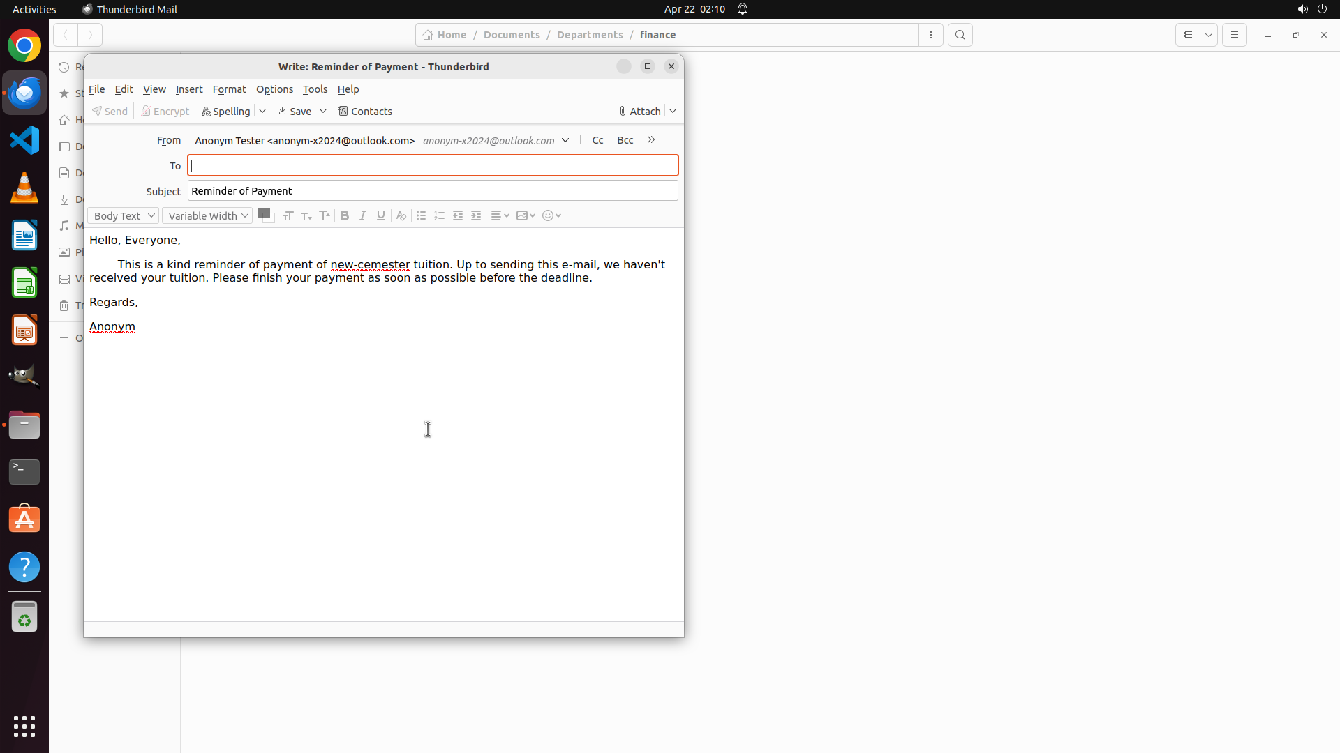Expand the Attach dropdown arrow
This screenshot has height=753, width=1340.
[673, 111]
